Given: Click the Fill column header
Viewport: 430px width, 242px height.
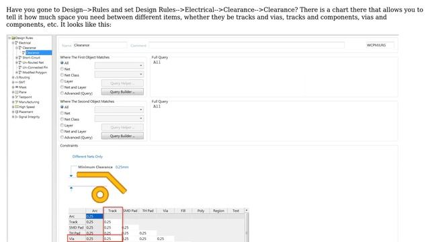Looking at the screenshot, I should (x=183, y=210).
